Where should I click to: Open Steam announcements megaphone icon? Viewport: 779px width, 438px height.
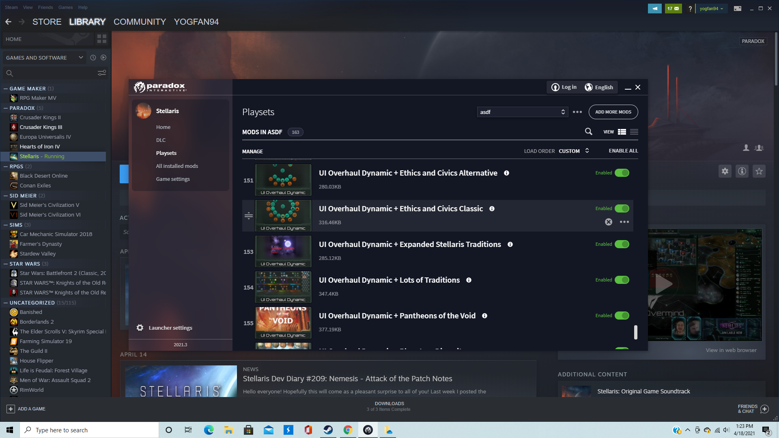click(655, 9)
